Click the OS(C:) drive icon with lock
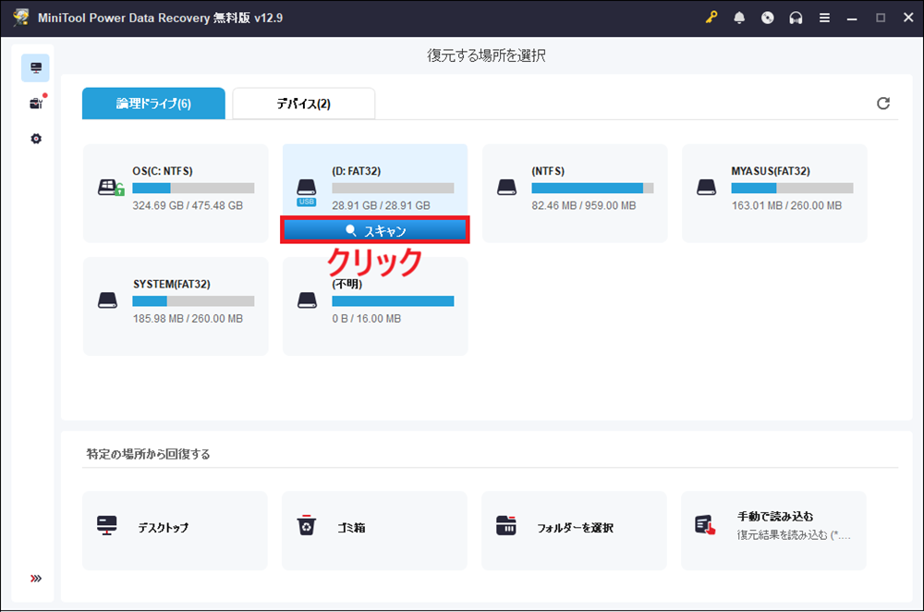Screen dimensions: 924x612 click(x=111, y=188)
